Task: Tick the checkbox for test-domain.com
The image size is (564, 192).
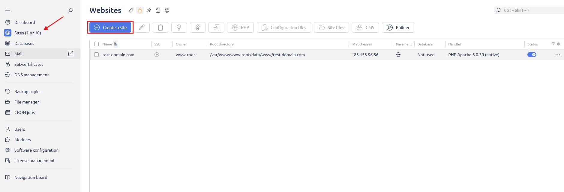Action: 96,55
